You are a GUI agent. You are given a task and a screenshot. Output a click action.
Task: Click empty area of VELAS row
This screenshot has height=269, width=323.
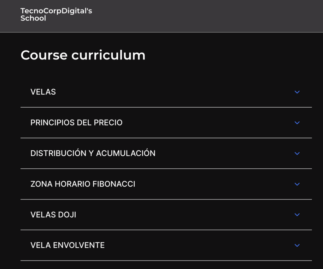(x=175, y=92)
